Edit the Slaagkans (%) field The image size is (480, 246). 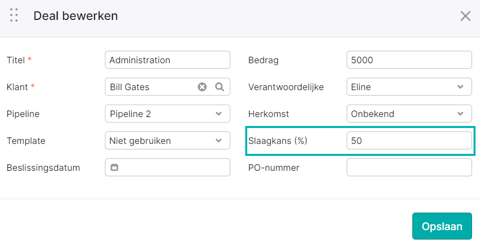pos(409,140)
